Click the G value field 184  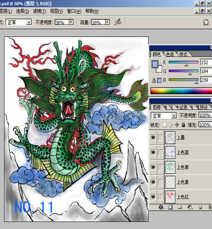tap(206, 71)
